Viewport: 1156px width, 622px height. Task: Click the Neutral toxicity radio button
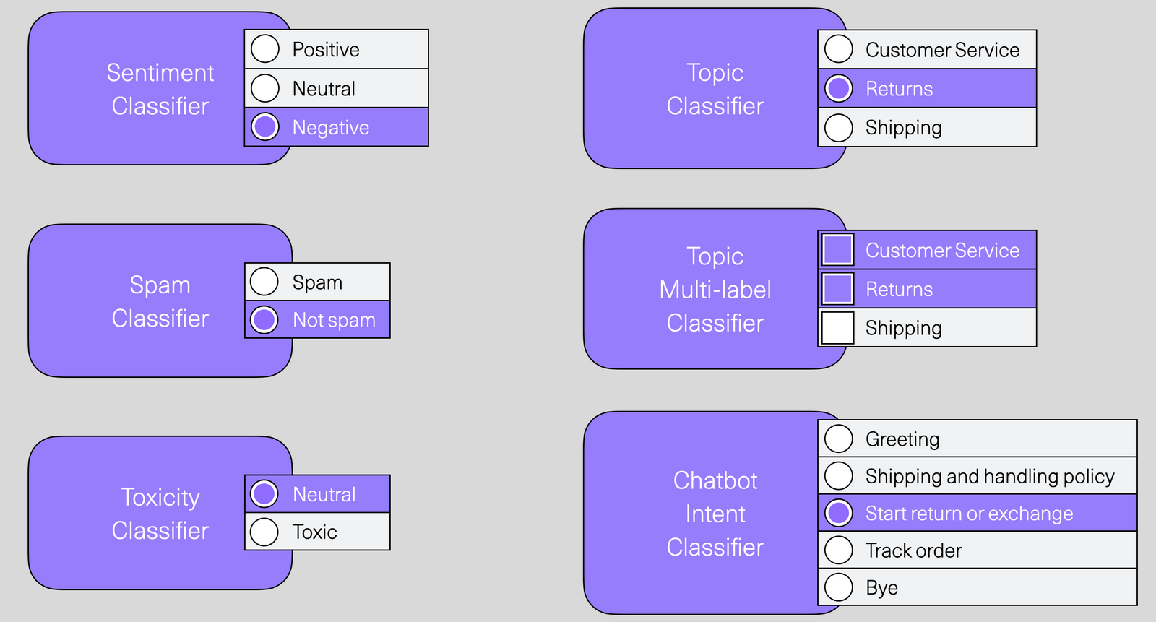264,494
